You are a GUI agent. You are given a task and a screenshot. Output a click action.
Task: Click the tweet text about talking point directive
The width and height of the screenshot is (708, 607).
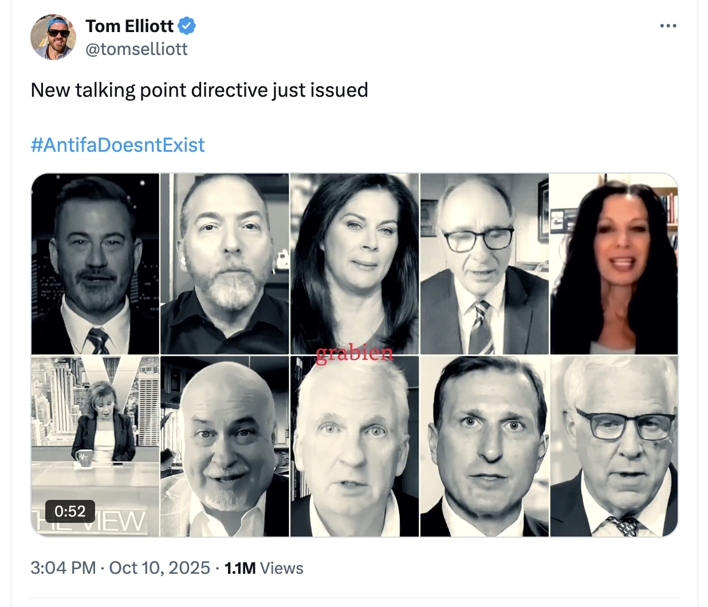pos(199,90)
